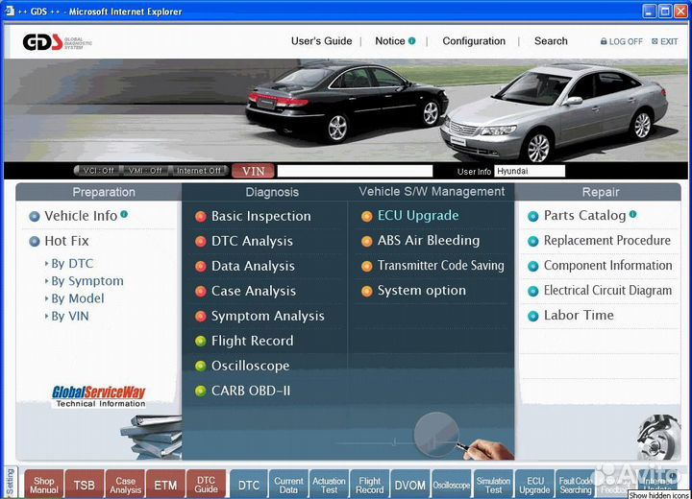Click the GDS logo icon

click(x=43, y=42)
